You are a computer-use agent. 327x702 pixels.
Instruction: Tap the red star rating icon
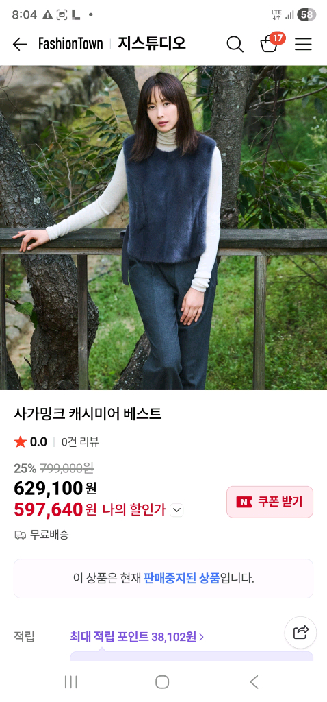[x=20, y=442]
